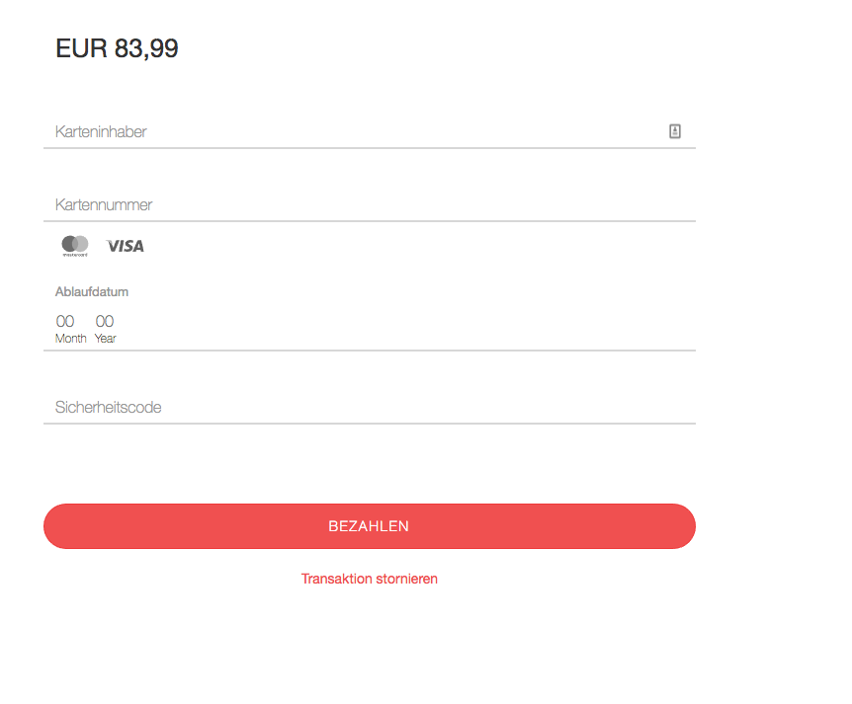852x704 pixels.
Task: Click the Mastercard logo
Action: [75, 246]
